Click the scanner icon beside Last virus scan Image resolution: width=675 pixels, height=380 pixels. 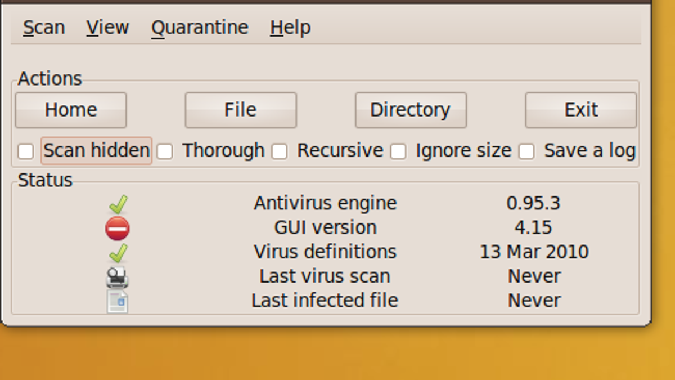(118, 277)
